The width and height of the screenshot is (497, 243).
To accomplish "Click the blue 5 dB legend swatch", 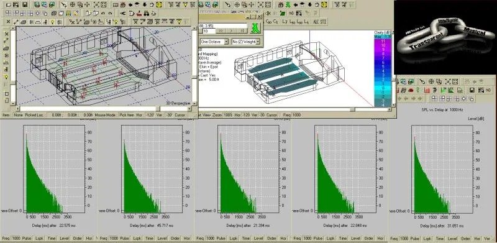I will coord(383,66).
